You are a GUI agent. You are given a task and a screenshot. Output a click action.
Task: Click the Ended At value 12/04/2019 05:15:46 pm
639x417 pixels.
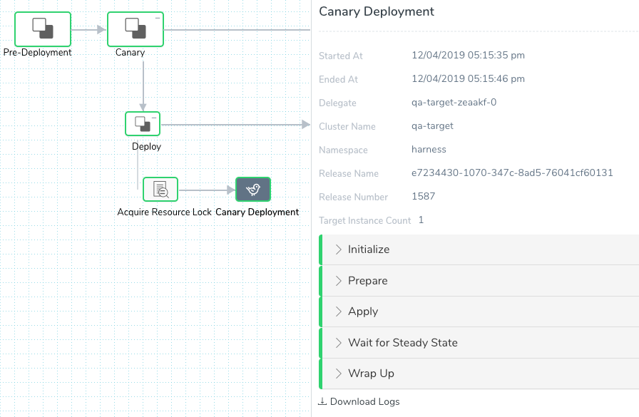[469, 79]
